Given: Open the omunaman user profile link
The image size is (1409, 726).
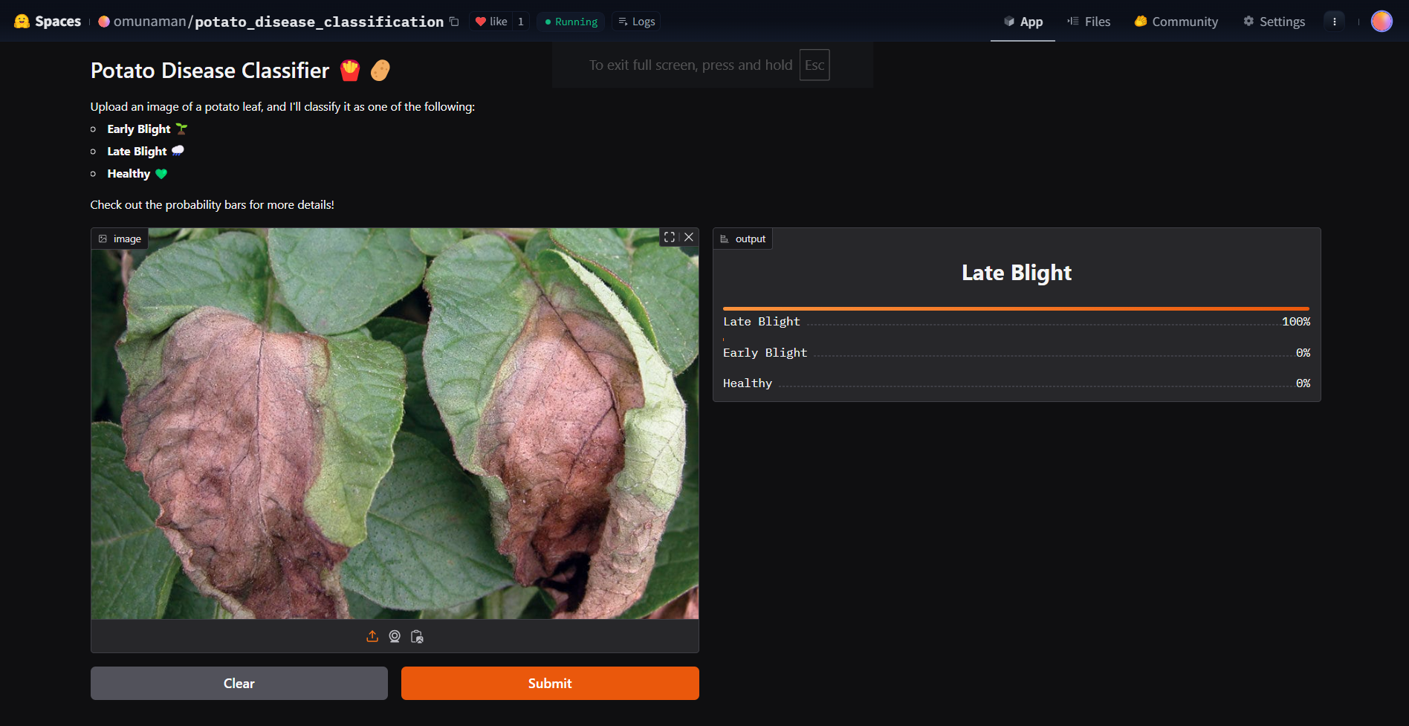Looking at the screenshot, I should point(149,22).
